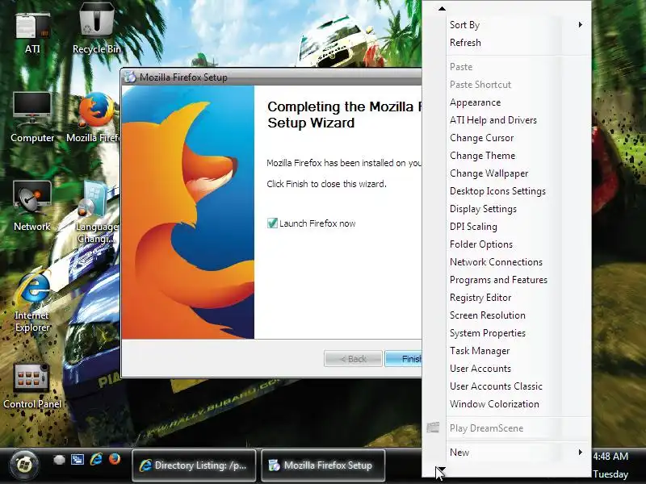The height and width of the screenshot is (484, 646).
Task: Click the context menu scroll-up arrow
Action: click(442, 8)
